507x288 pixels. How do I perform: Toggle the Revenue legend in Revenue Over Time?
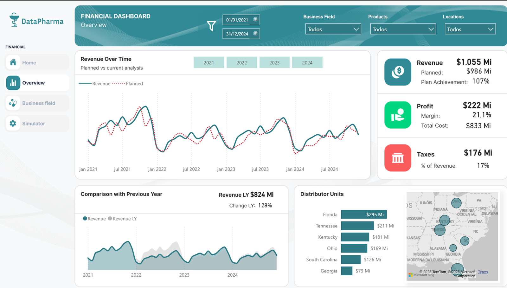click(x=102, y=83)
